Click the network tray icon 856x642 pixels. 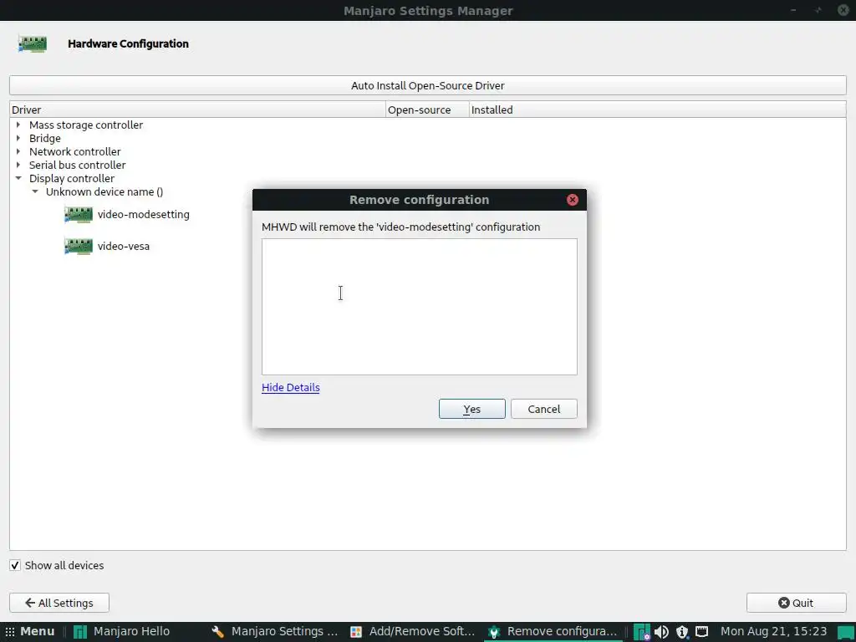701,632
